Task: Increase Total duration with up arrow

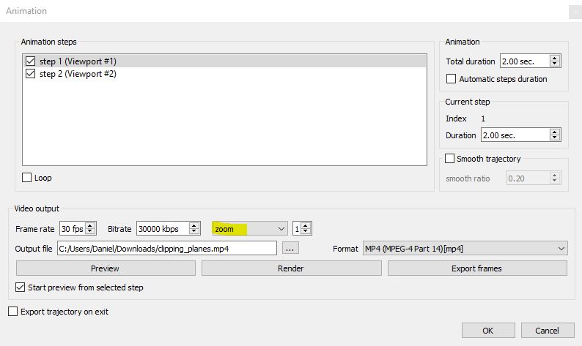Action: tap(555, 59)
